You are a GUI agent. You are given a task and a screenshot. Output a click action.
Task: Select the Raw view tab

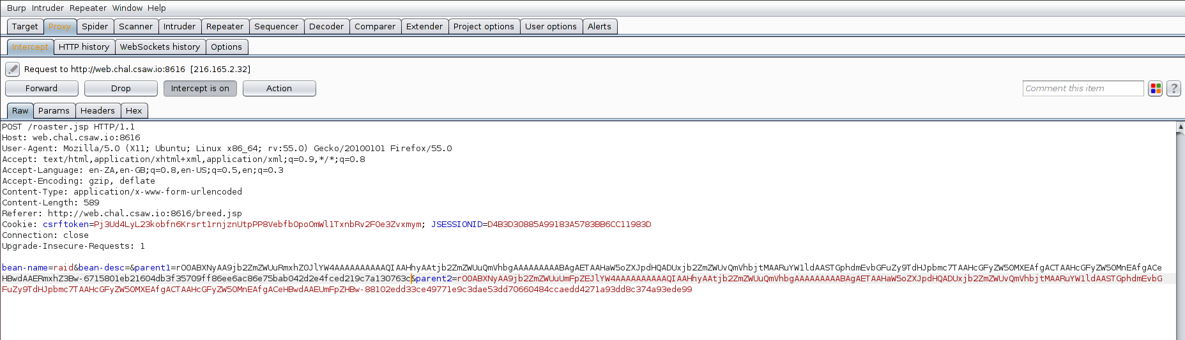click(x=20, y=110)
